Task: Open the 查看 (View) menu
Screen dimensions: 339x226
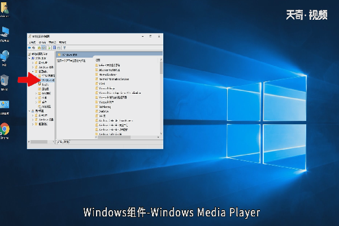Action: click(53, 42)
